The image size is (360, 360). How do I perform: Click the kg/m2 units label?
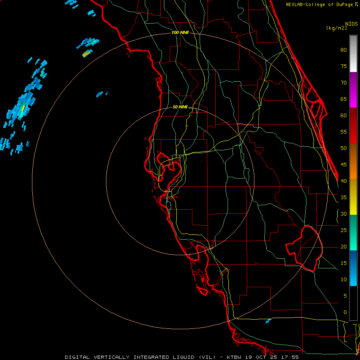(x=336, y=28)
